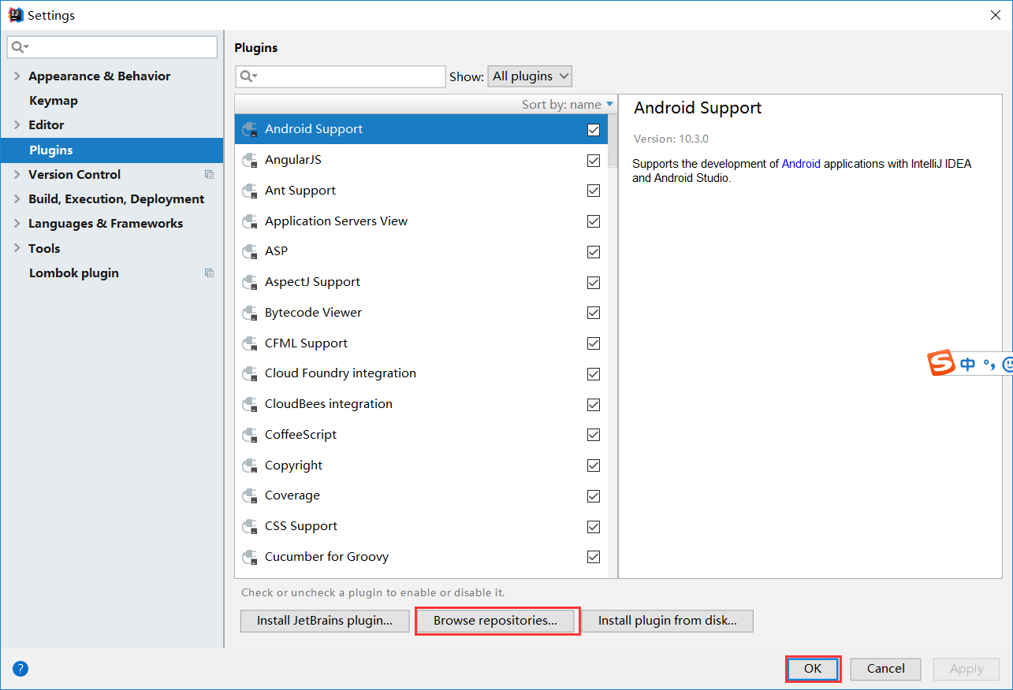Click the Android Support plugin icon

pyautogui.click(x=250, y=130)
